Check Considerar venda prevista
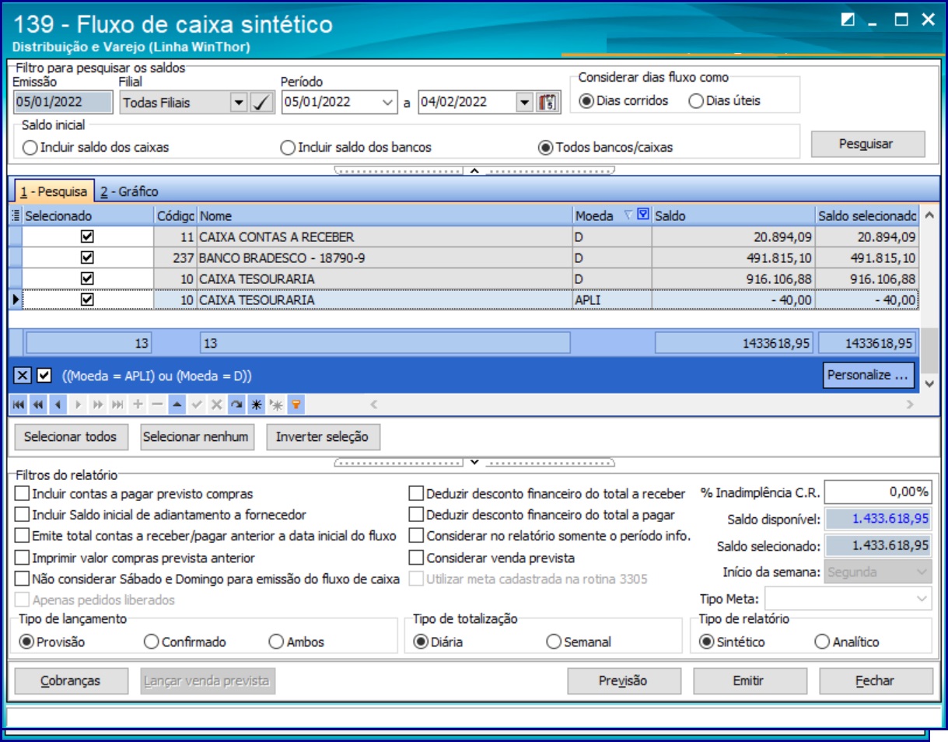The height and width of the screenshot is (742, 948). click(416, 558)
